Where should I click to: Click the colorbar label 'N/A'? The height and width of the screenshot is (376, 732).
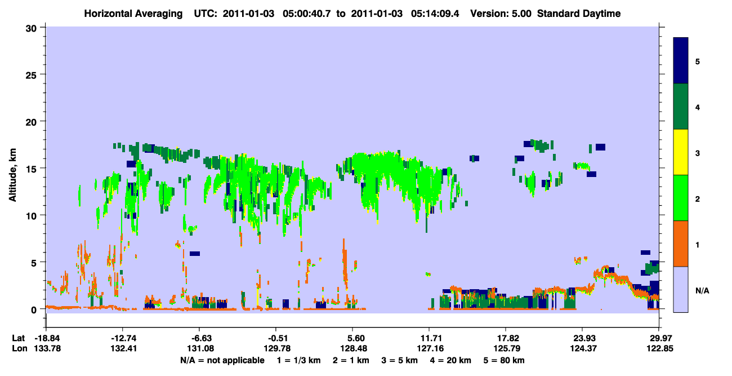[702, 290]
